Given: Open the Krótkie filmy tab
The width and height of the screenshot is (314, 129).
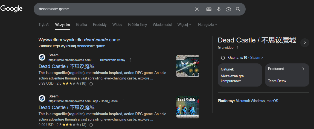Looking at the screenshot, I should click(138, 25).
